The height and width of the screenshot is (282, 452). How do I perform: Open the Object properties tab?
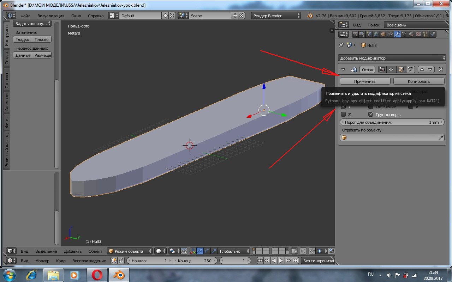pos(383,34)
